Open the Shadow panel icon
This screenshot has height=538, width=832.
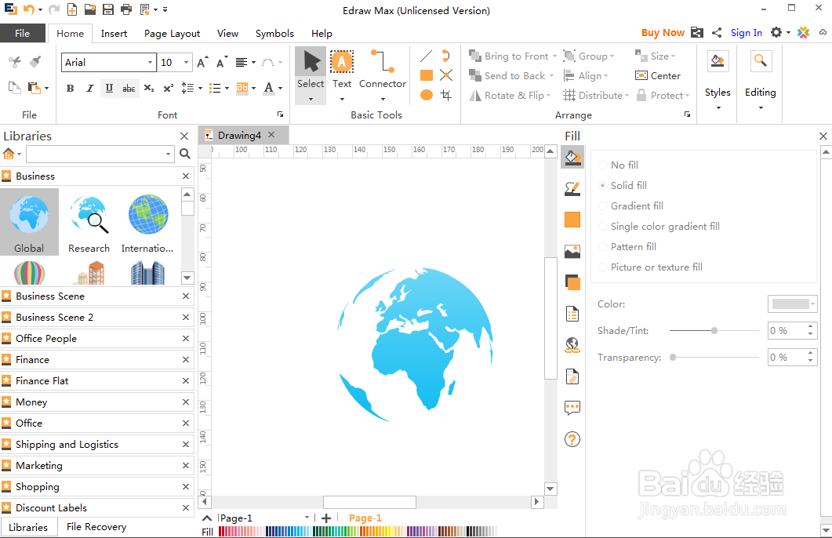tap(572, 220)
